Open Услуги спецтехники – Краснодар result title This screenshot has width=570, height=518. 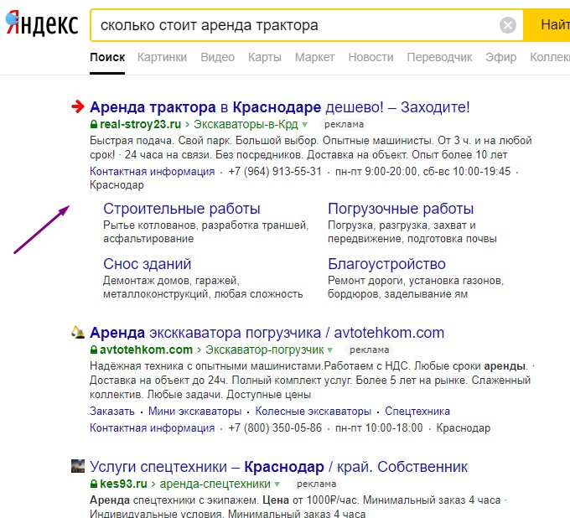pos(279,467)
